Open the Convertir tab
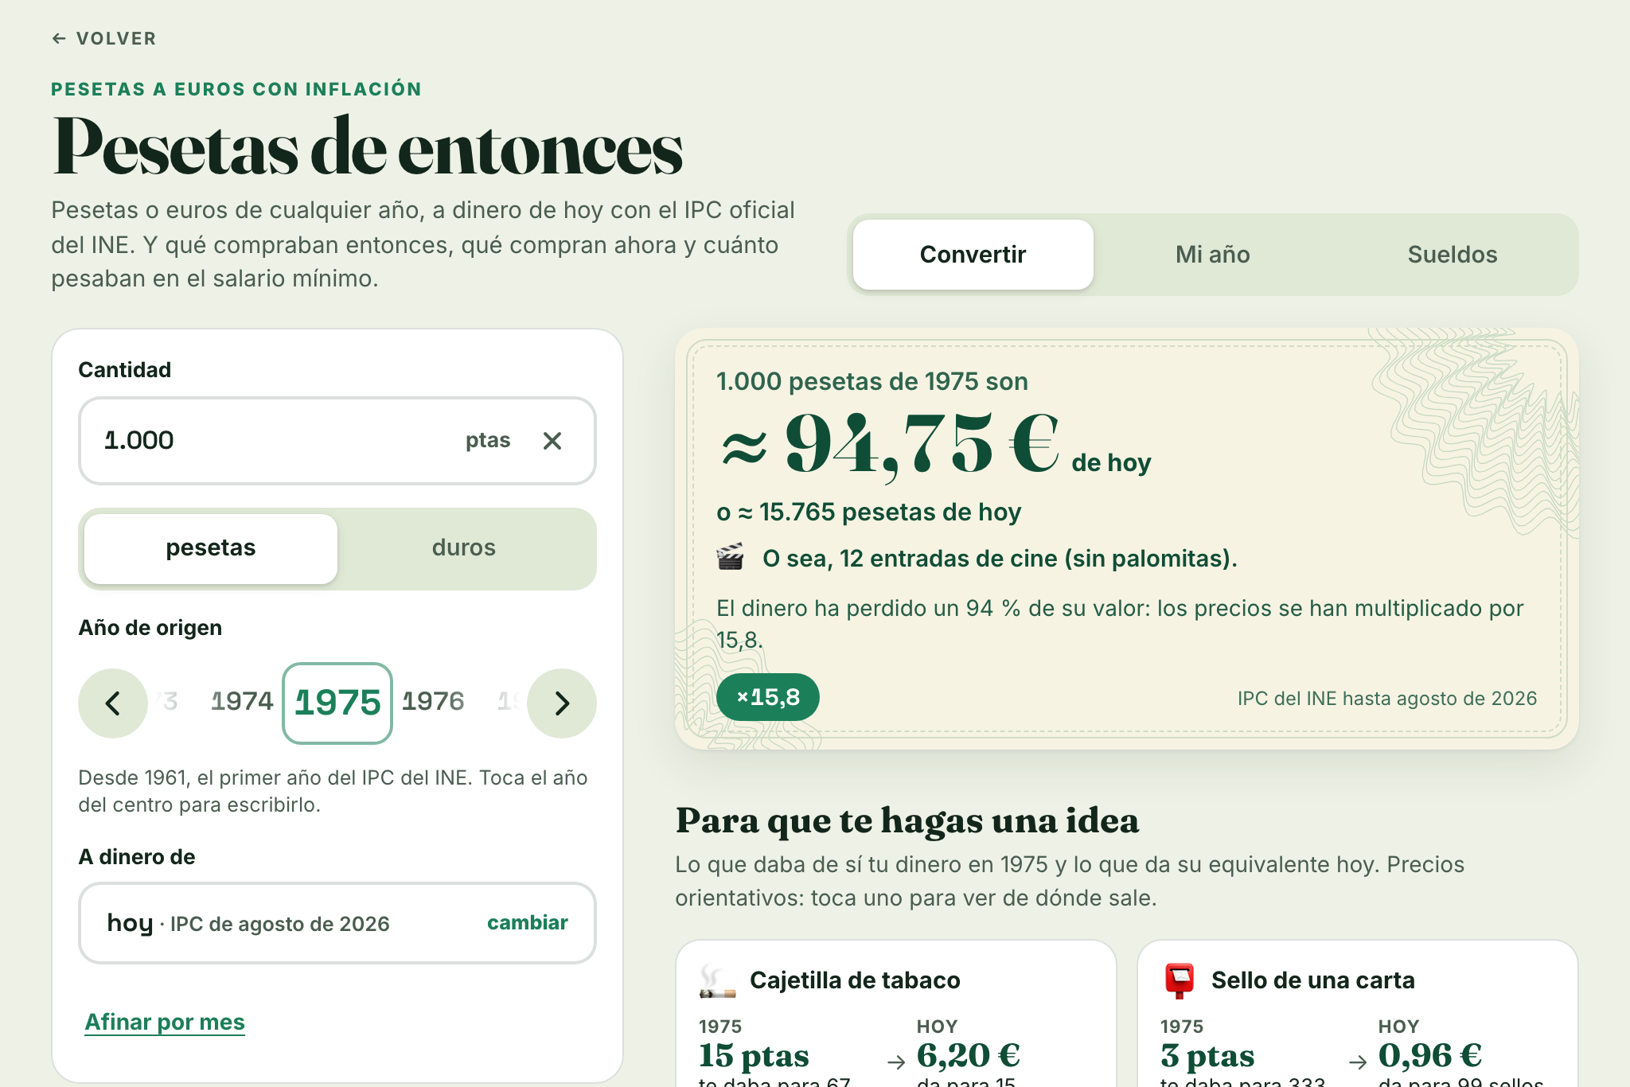1630x1087 pixels. pos(973,255)
